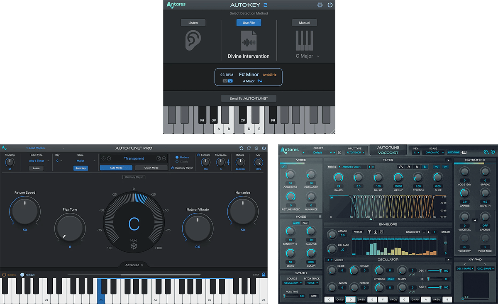Image resolution: width=498 pixels, height=304 pixels.
Task: Click the snowflake Hold icon
Action: tap(134, 247)
